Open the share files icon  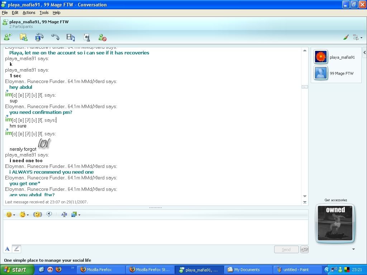pyautogui.click(x=24, y=37)
